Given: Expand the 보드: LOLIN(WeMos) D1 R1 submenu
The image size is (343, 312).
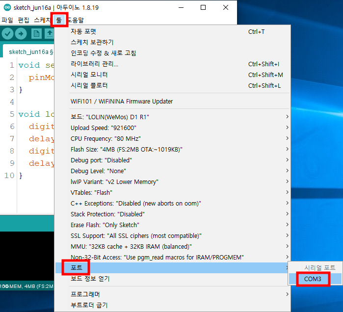Looking at the screenshot, I should pyautogui.click(x=172, y=117).
